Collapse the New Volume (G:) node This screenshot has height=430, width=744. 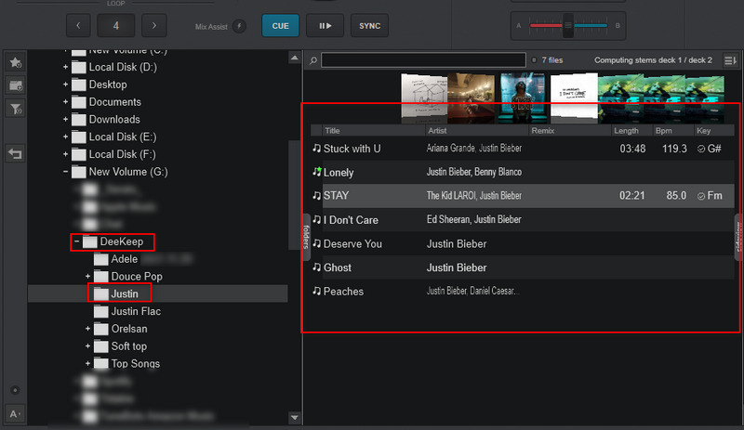point(65,172)
